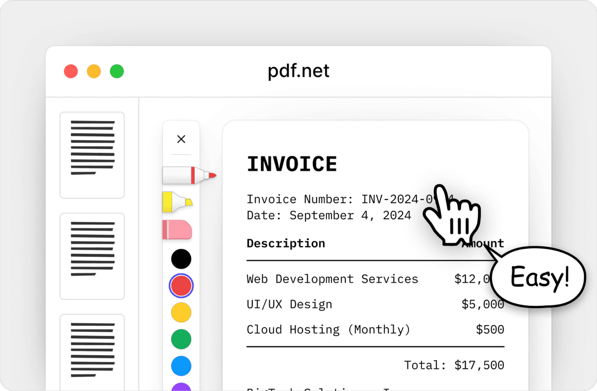The image size is (597, 391).
Task: Click the green maximize window button
Action: pos(117,71)
